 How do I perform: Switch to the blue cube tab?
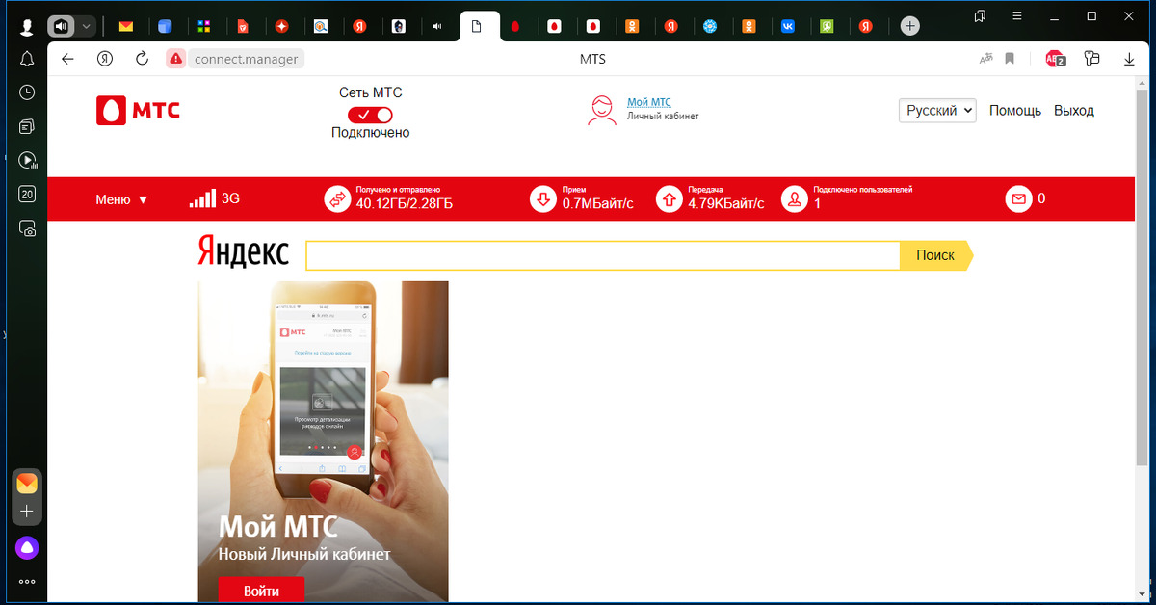point(165,26)
